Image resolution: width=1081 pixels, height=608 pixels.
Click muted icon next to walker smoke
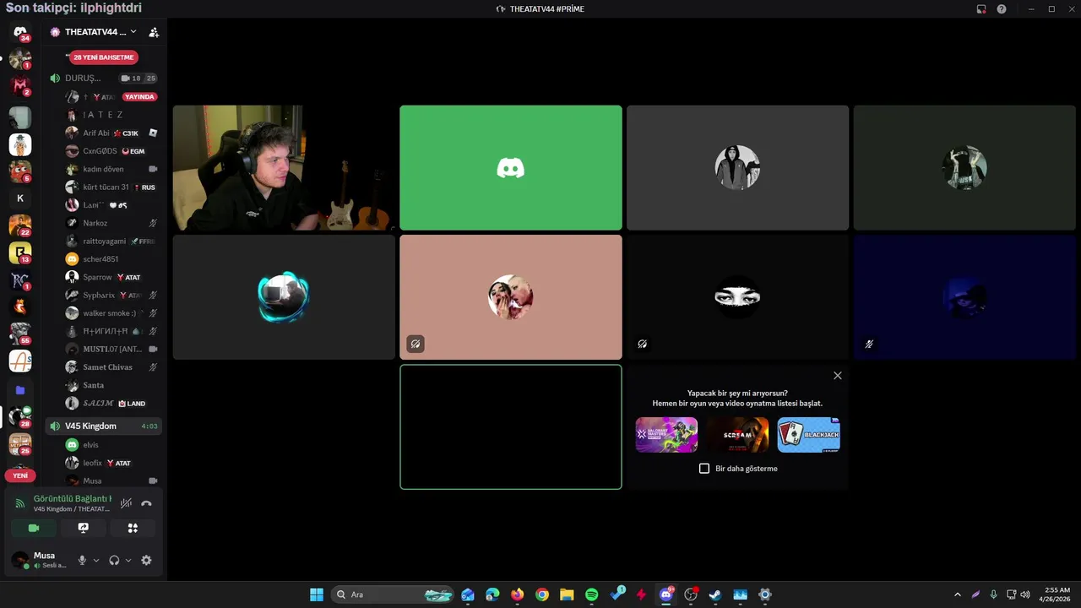pos(153,313)
